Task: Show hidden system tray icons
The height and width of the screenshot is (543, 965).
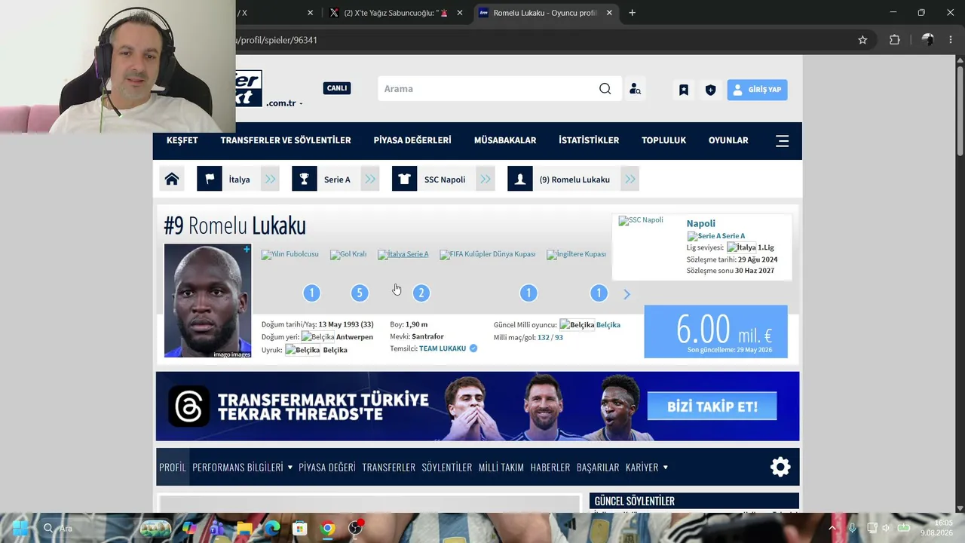Action: click(x=832, y=528)
